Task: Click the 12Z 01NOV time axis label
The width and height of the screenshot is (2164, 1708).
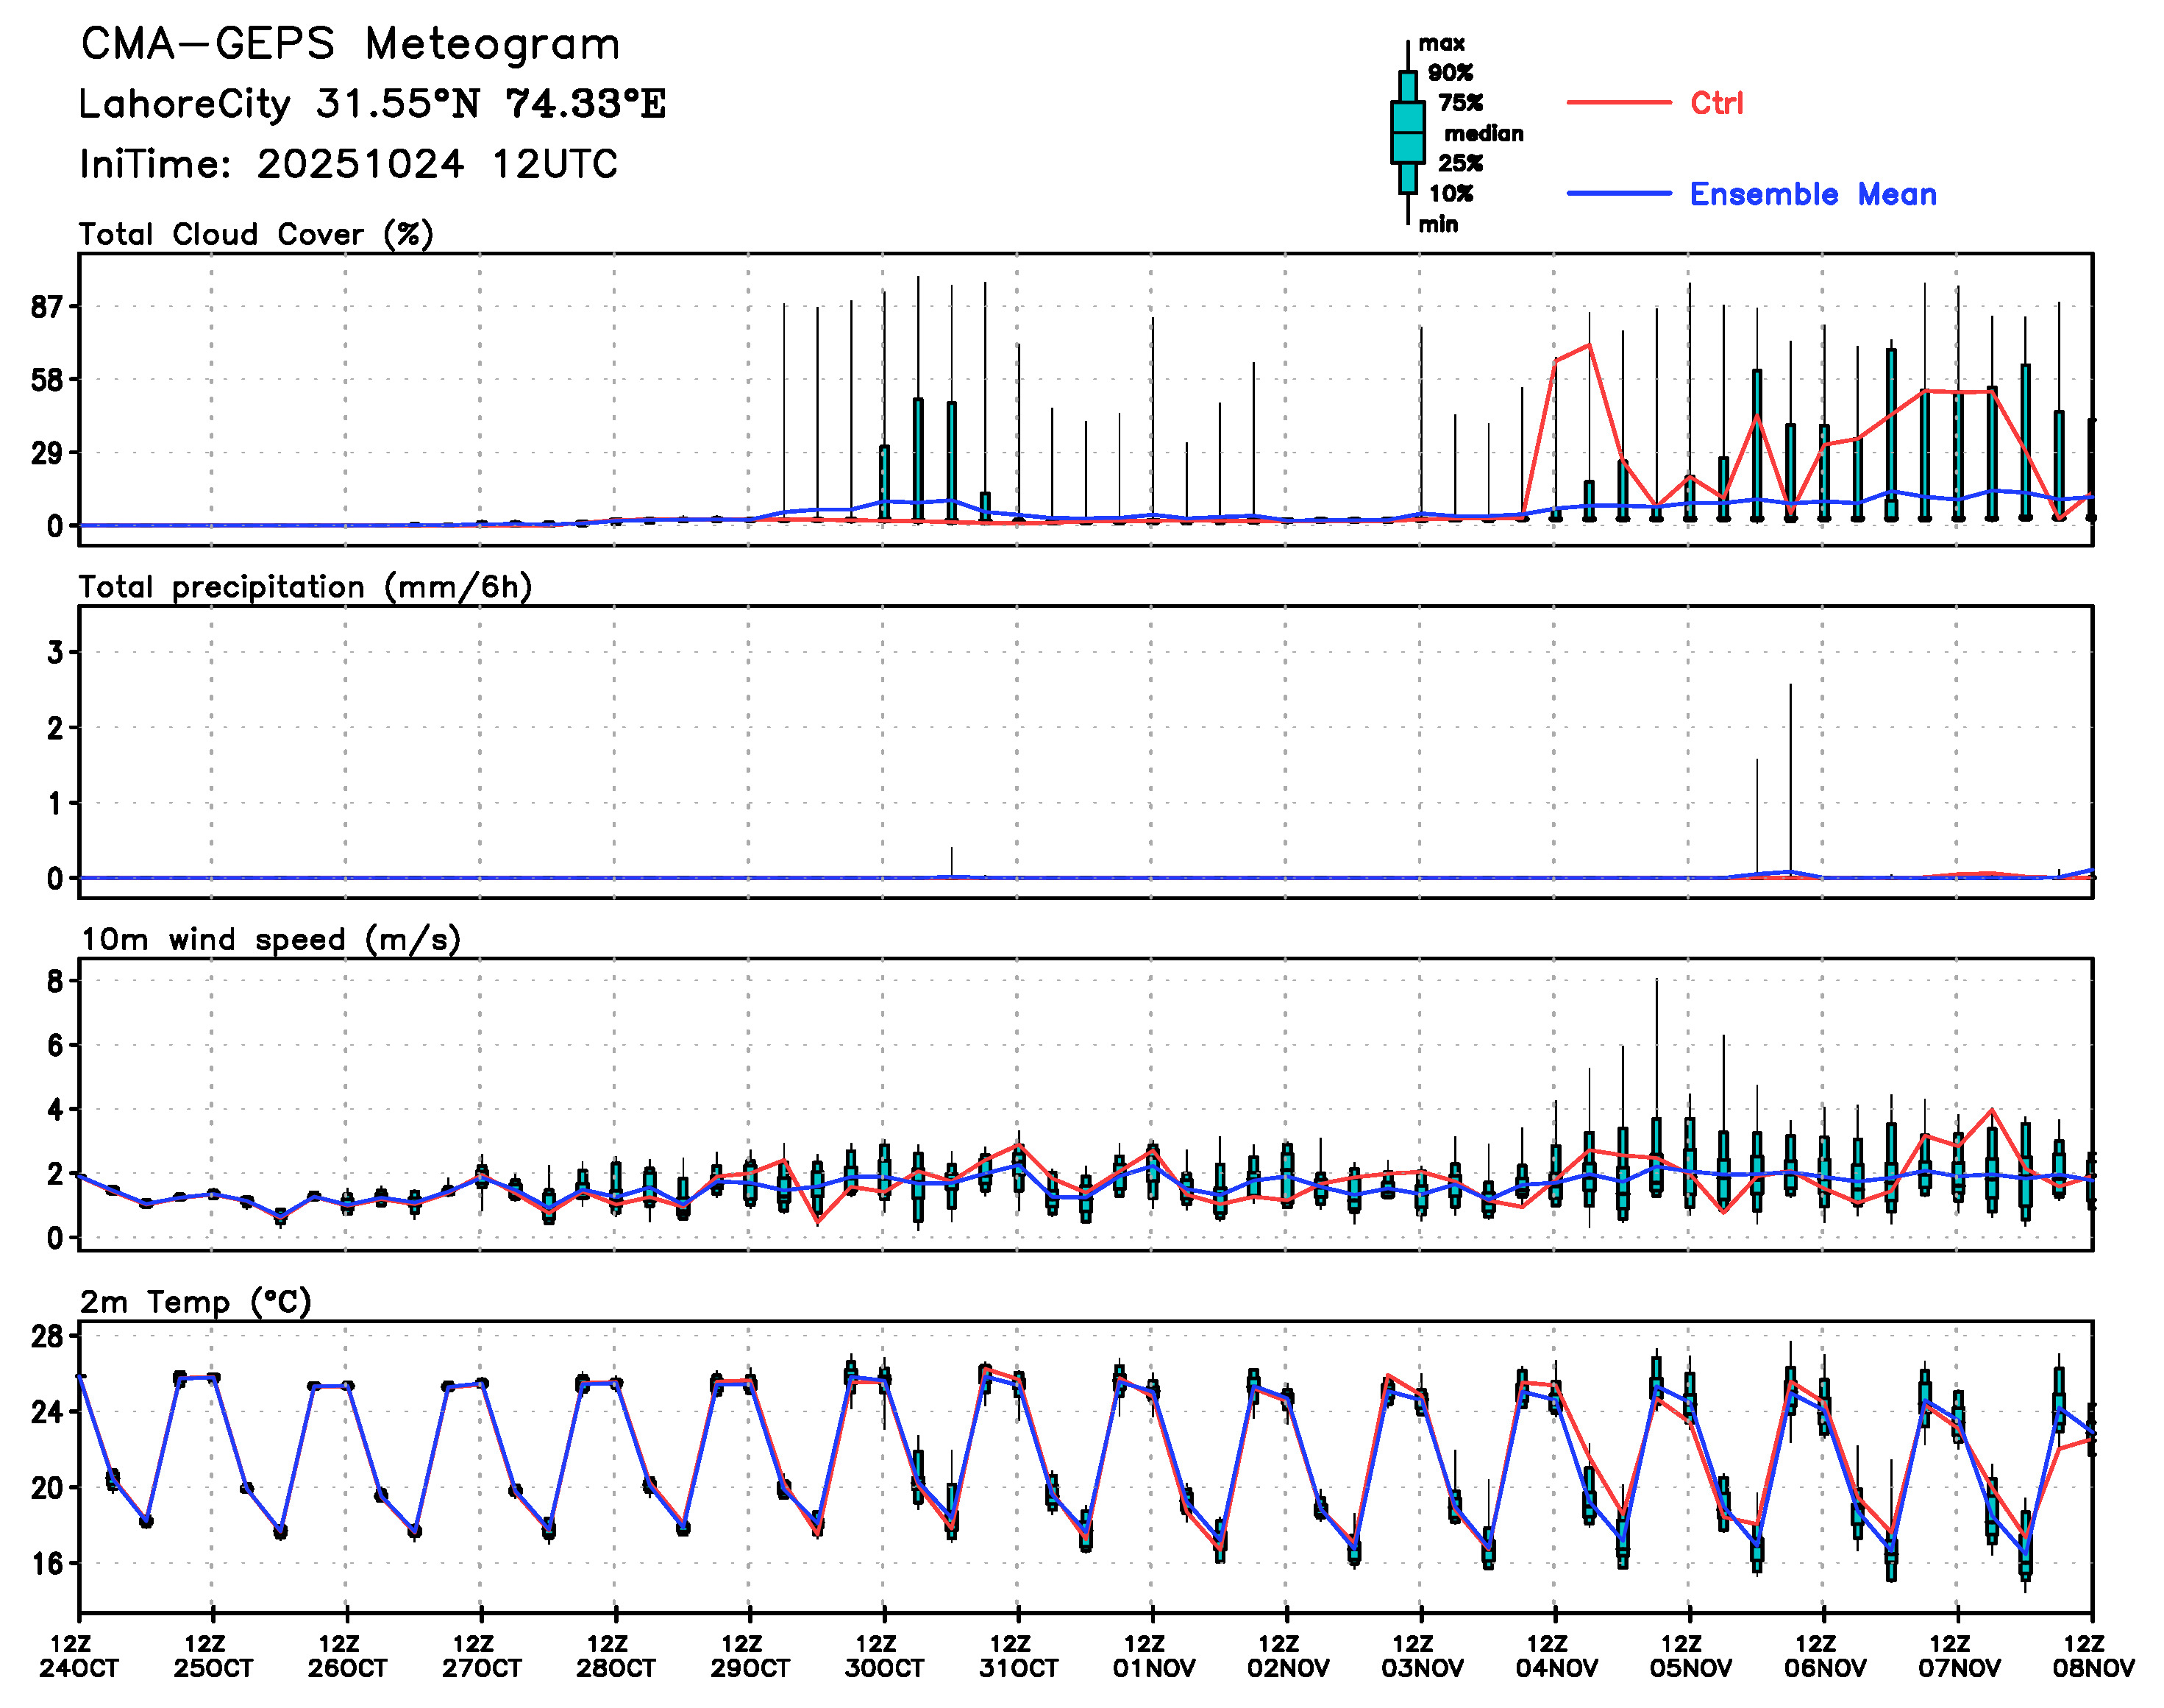Action: click(x=1153, y=1656)
